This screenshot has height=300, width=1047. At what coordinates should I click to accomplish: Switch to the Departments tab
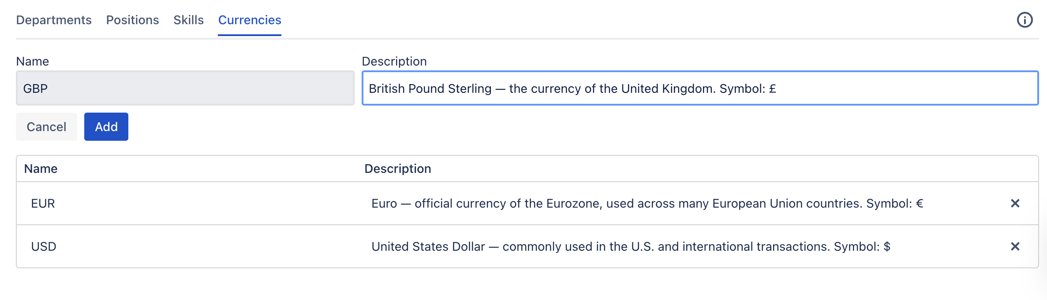(x=54, y=20)
